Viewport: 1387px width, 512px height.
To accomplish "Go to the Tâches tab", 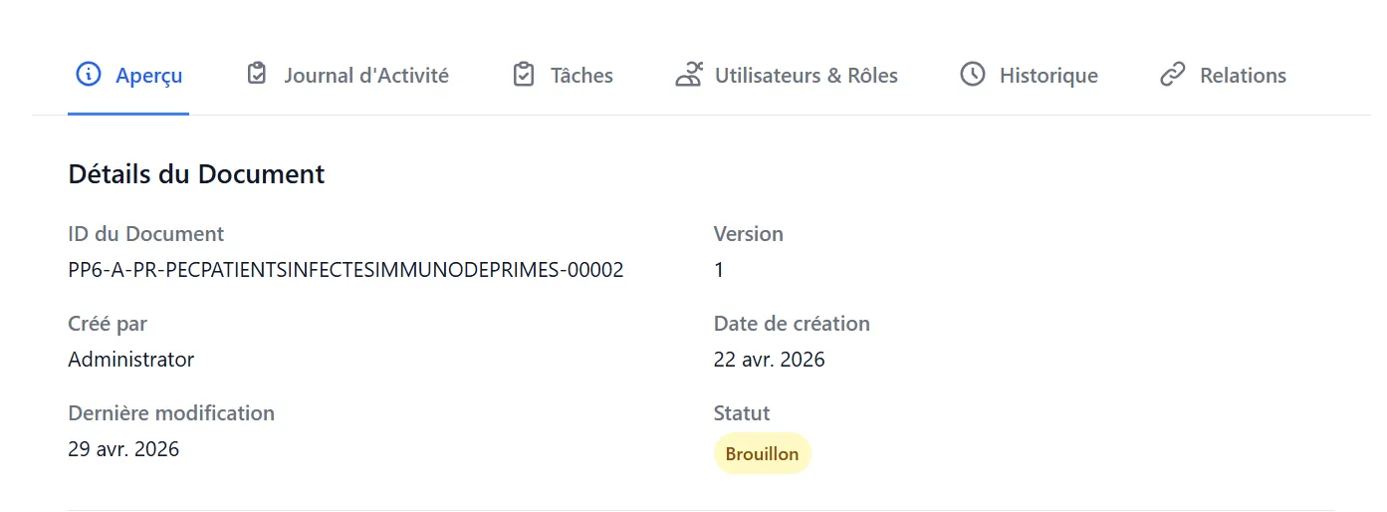I will 563,76.
